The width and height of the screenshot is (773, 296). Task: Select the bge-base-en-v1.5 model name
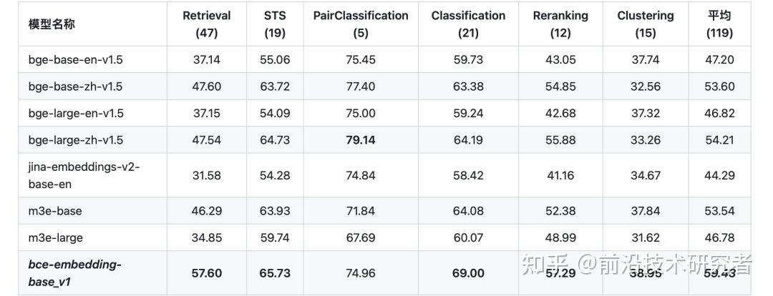(x=76, y=60)
